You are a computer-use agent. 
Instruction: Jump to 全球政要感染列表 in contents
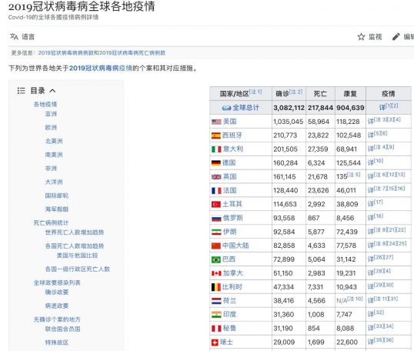click(x=57, y=282)
